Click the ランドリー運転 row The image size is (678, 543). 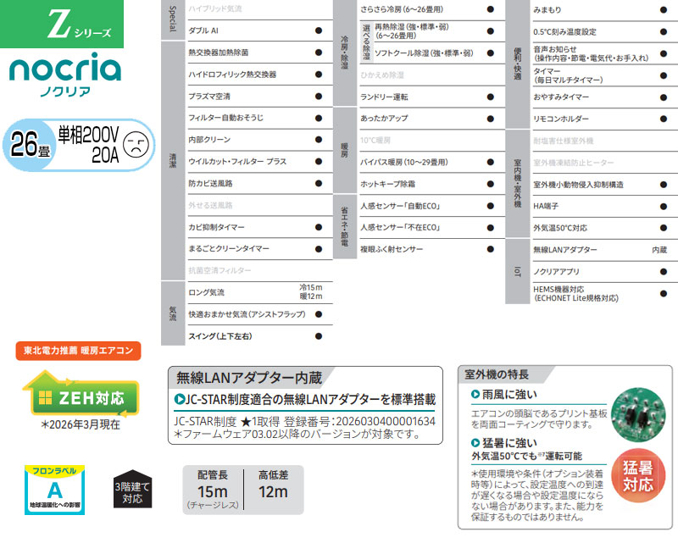point(432,97)
